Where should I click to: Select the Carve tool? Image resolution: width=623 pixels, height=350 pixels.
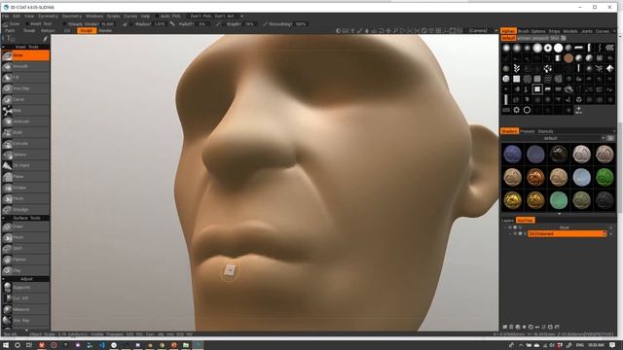(25, 99)
